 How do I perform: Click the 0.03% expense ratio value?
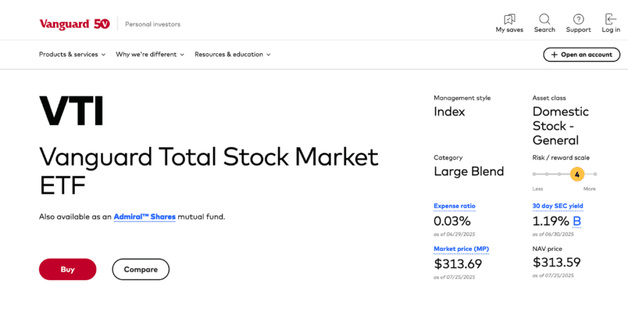pyautogui.click(x=452, y=221)
